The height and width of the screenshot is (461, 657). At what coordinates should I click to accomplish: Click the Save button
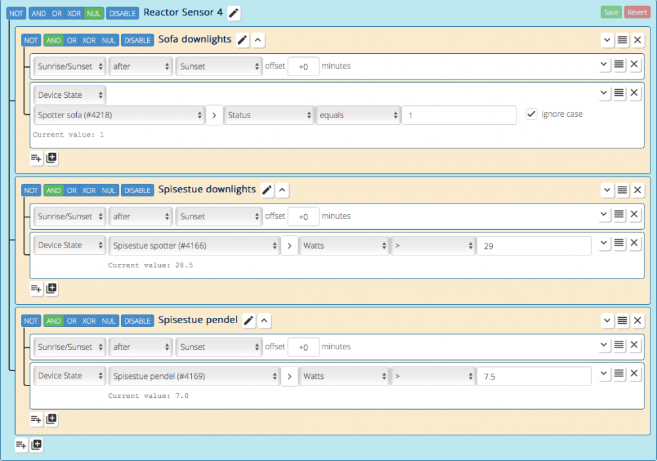pyautogui.click(x=611, y=12)
